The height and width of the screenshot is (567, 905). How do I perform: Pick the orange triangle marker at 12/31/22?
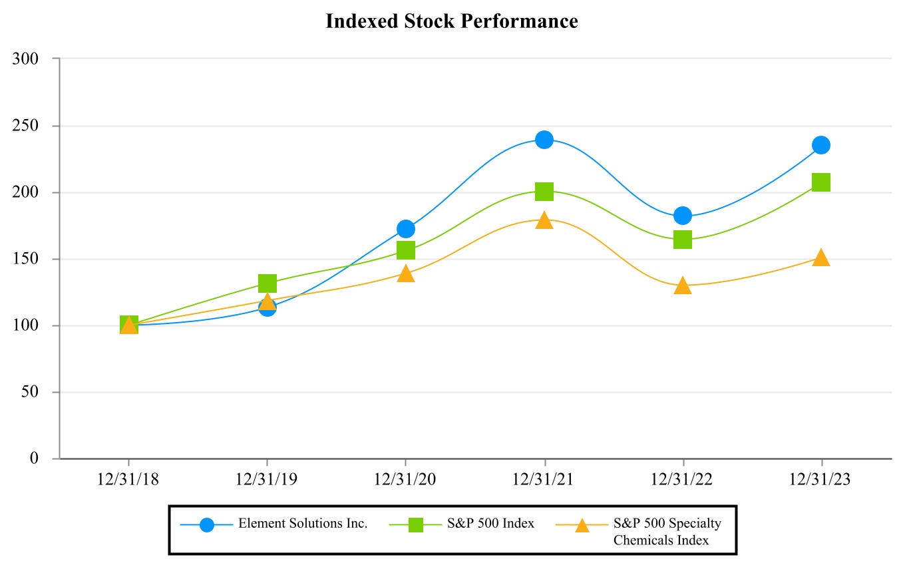pyautogui.click(x=683, y=286)
